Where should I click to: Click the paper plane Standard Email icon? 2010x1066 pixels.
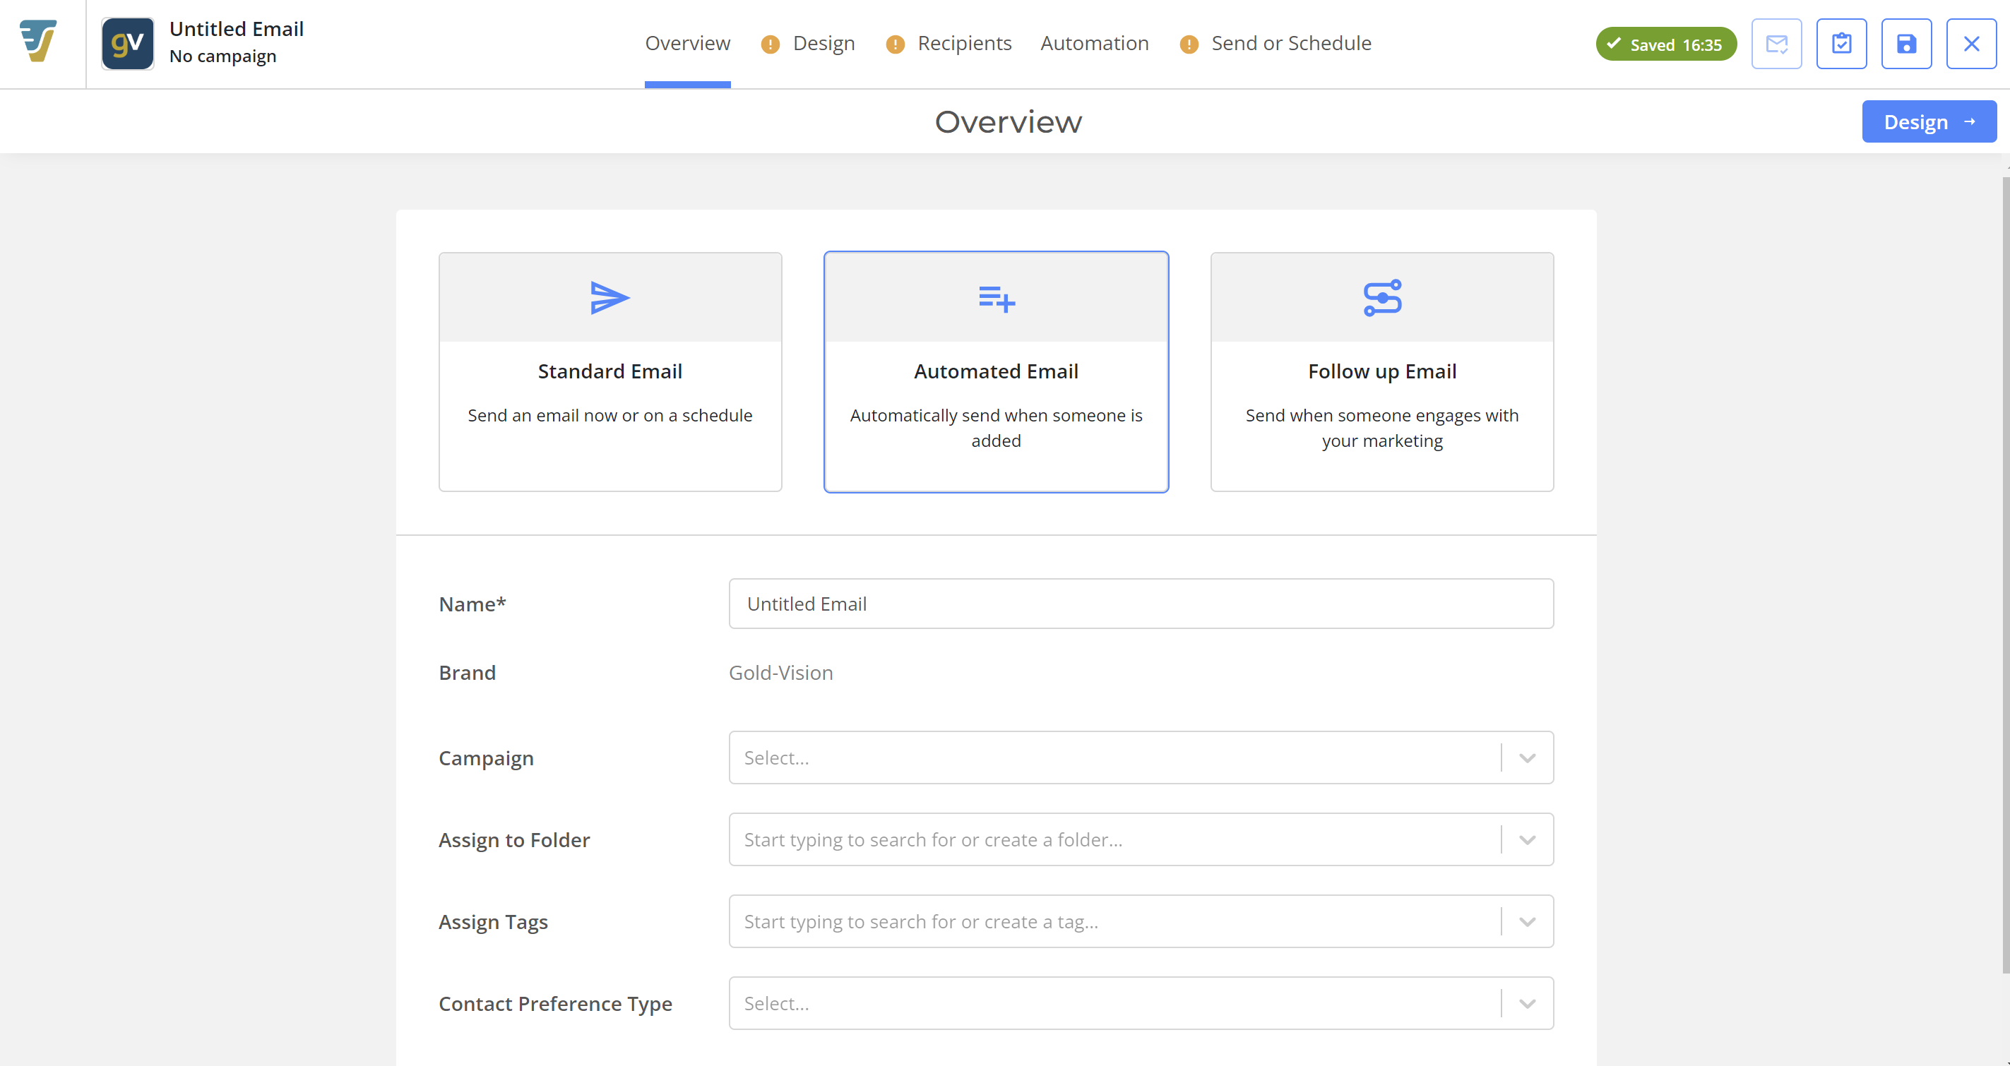pyautogui.click(x=610, y=298)
